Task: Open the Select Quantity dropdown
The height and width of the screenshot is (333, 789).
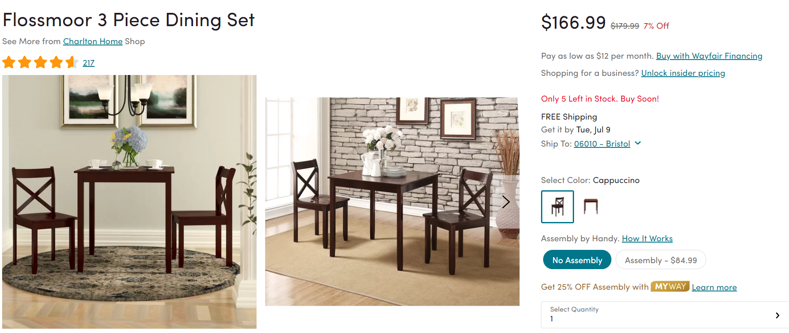Action: click(665, 315)
